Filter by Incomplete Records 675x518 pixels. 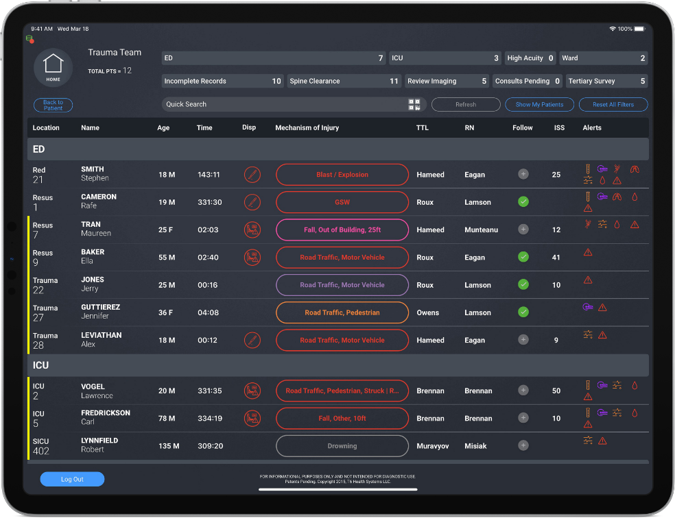pos(222,81)
